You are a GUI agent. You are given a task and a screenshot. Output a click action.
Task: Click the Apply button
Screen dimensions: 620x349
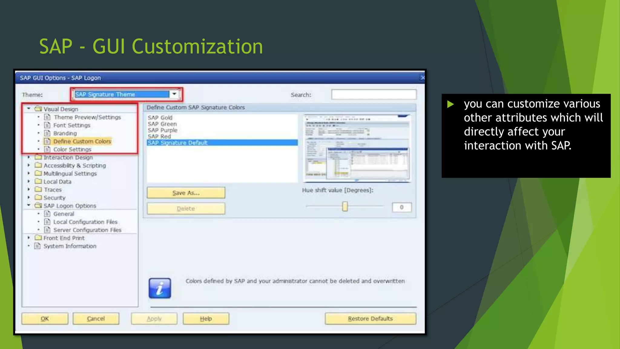(x=154, y=319)
